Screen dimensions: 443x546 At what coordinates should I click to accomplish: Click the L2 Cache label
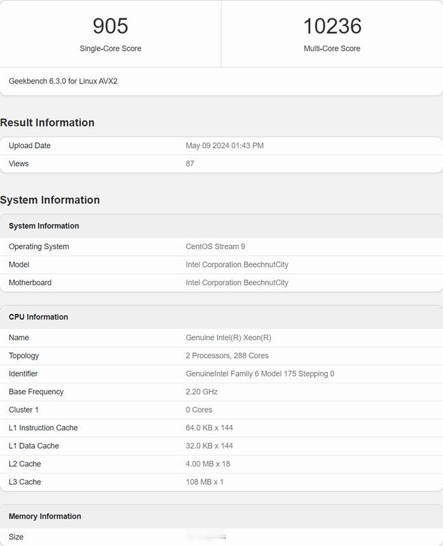[x=25, y=464]
